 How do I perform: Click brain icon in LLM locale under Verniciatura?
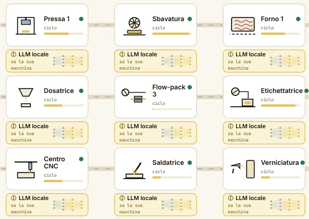(x=231, y=198)
